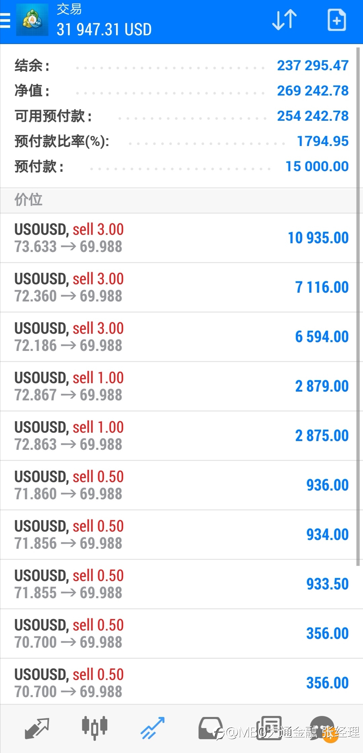Open the News document icon
Image resolution: width=363 pixels, height=753 pixels.
pos(269,727)
